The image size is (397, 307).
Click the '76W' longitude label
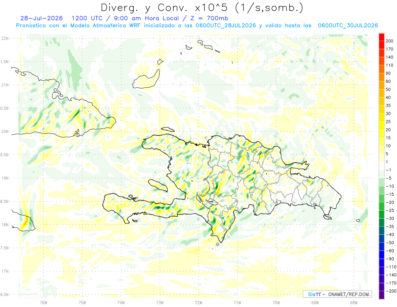point(43,302)
